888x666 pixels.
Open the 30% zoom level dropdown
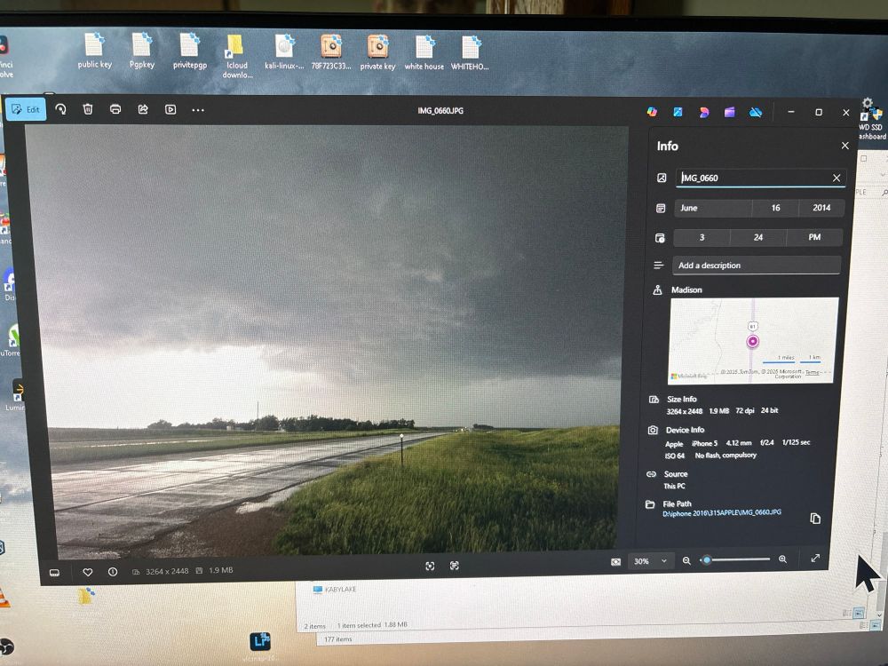(651, 561)
